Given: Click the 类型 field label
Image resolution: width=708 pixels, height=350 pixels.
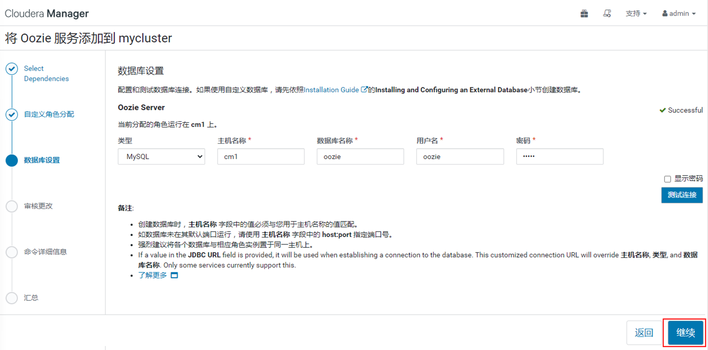Looking at the screenshot, I should (x=125, y=141).
